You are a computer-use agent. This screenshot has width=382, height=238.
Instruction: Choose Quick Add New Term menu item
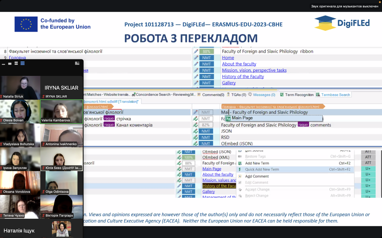pos(262,169)
